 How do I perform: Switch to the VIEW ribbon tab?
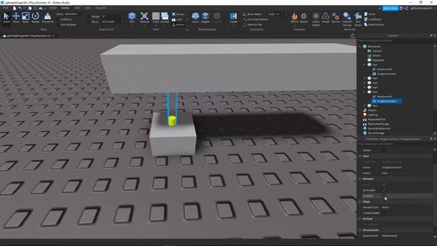pyautogui.click(x=88, y=8)
